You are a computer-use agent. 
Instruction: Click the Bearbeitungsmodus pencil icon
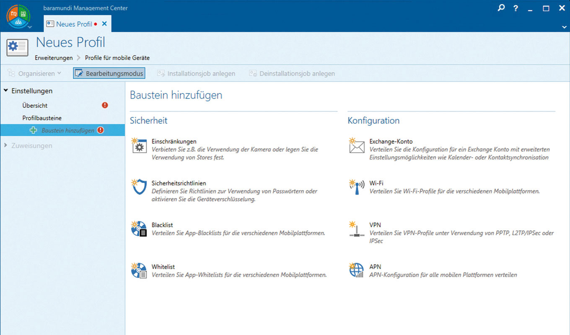pyautogui.click(x=79, y=73)
